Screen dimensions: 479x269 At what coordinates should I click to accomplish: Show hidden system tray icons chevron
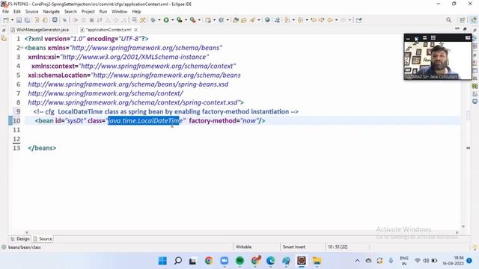pos(357,261)
